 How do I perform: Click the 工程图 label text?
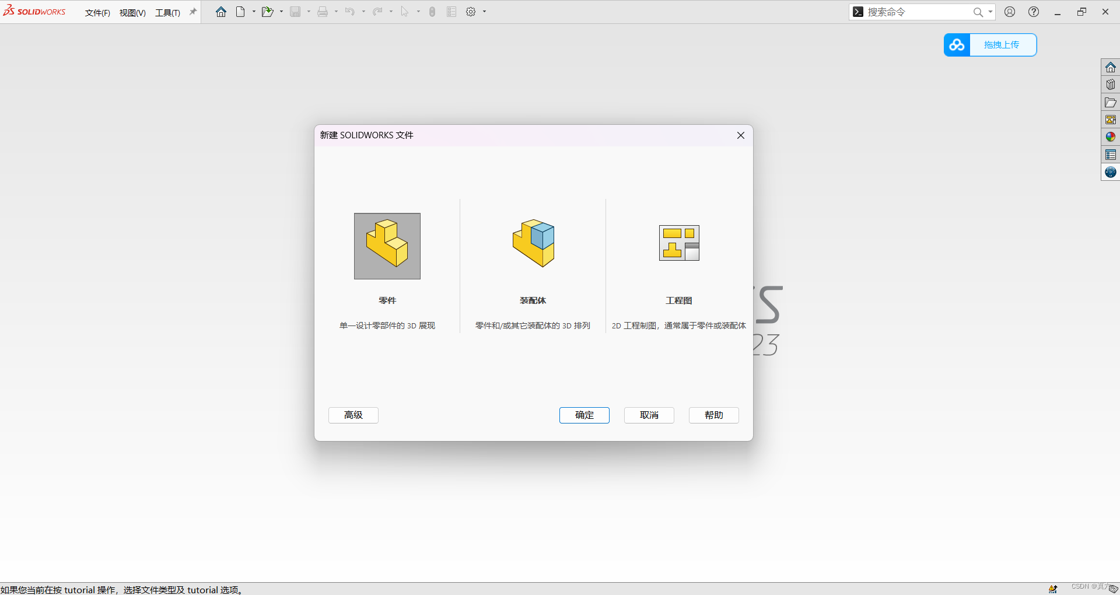coord(679,300)
